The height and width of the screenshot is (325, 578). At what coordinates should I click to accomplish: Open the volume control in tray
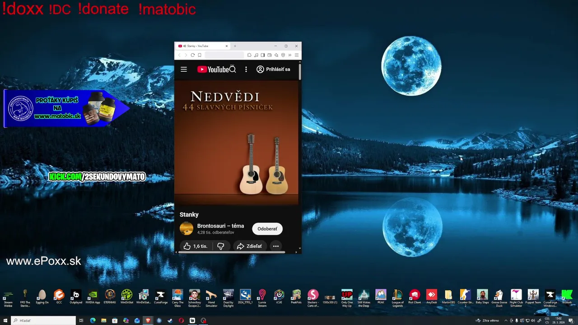(533, 320)
